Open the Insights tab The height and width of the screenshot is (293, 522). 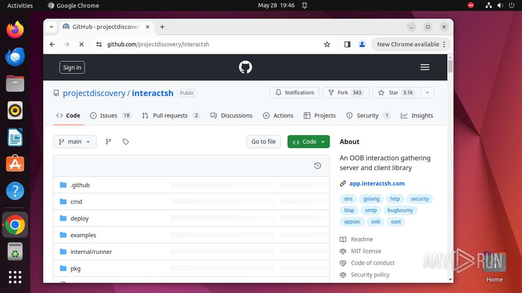pyautogui.click(x=417, y=116)
